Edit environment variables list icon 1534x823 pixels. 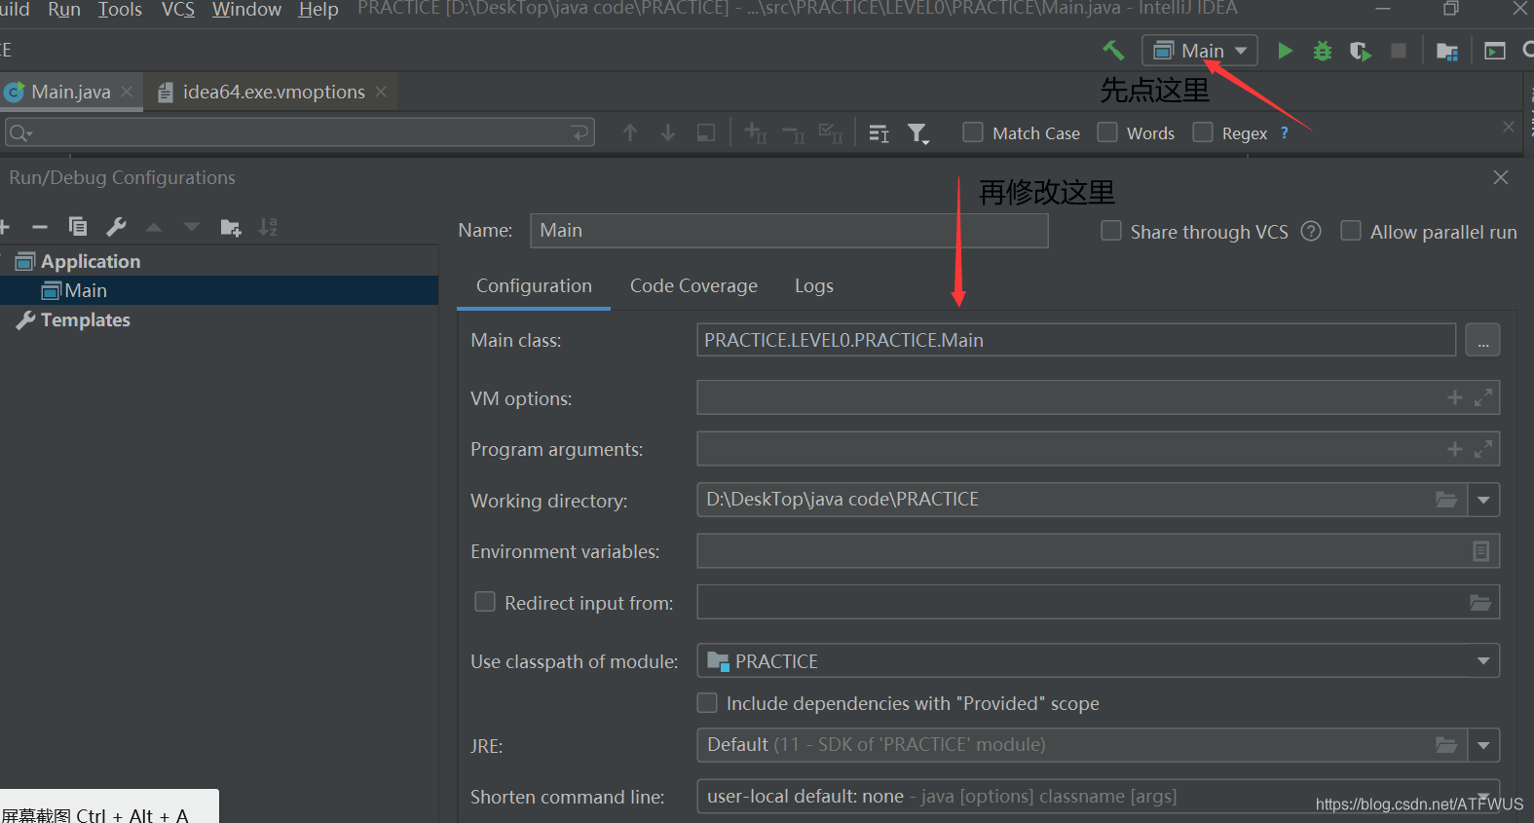(1480, 551)
